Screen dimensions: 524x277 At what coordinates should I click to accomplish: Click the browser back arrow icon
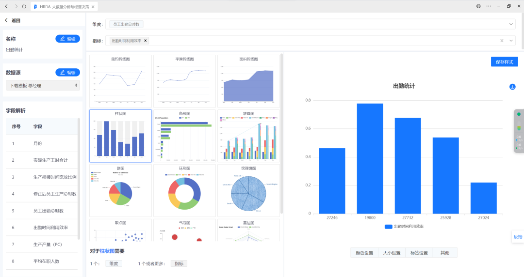coord(6,6)
